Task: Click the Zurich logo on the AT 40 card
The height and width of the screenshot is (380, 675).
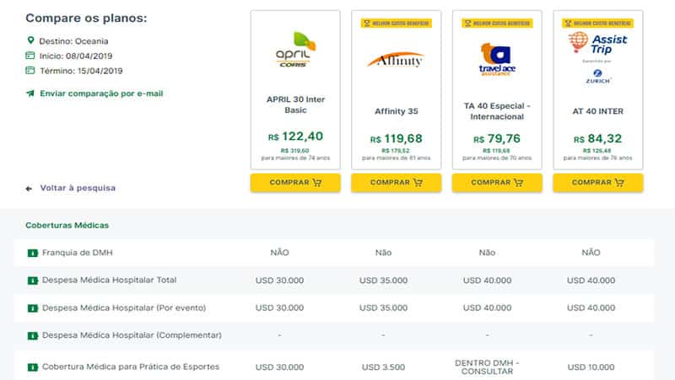Action: pos(597,77)
